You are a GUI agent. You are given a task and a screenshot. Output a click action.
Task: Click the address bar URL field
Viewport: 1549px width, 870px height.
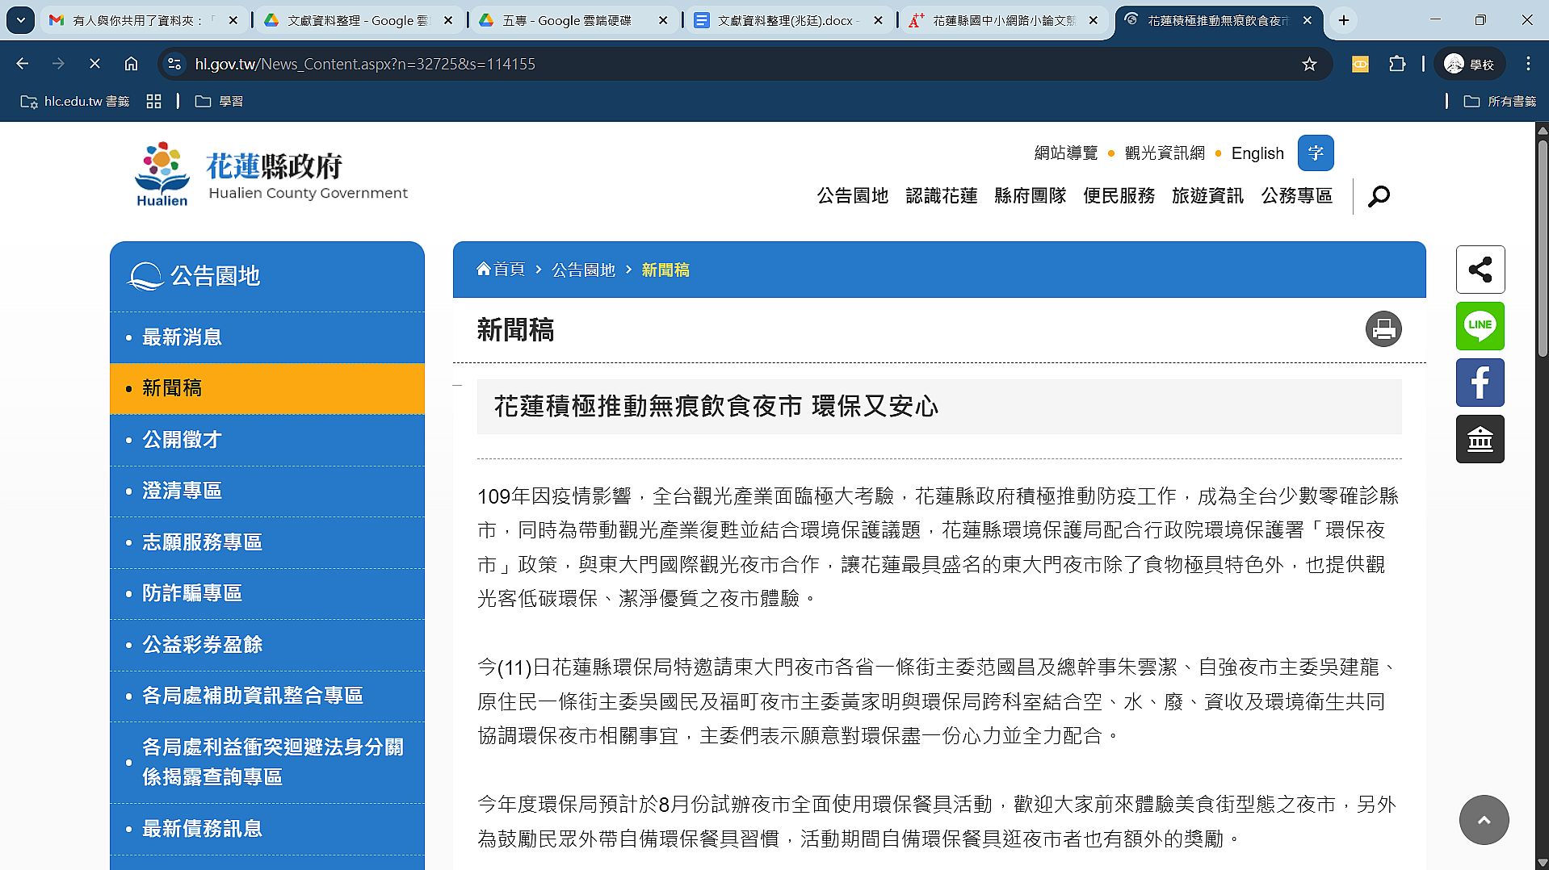727,64
